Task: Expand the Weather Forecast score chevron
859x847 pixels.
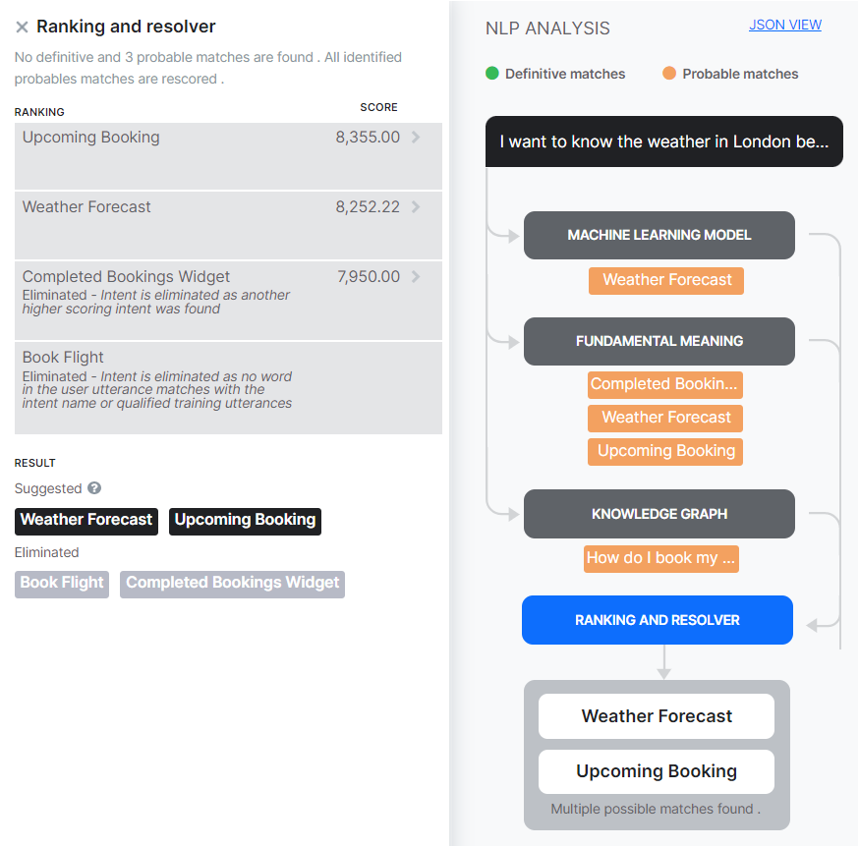Action: point(416,207)
